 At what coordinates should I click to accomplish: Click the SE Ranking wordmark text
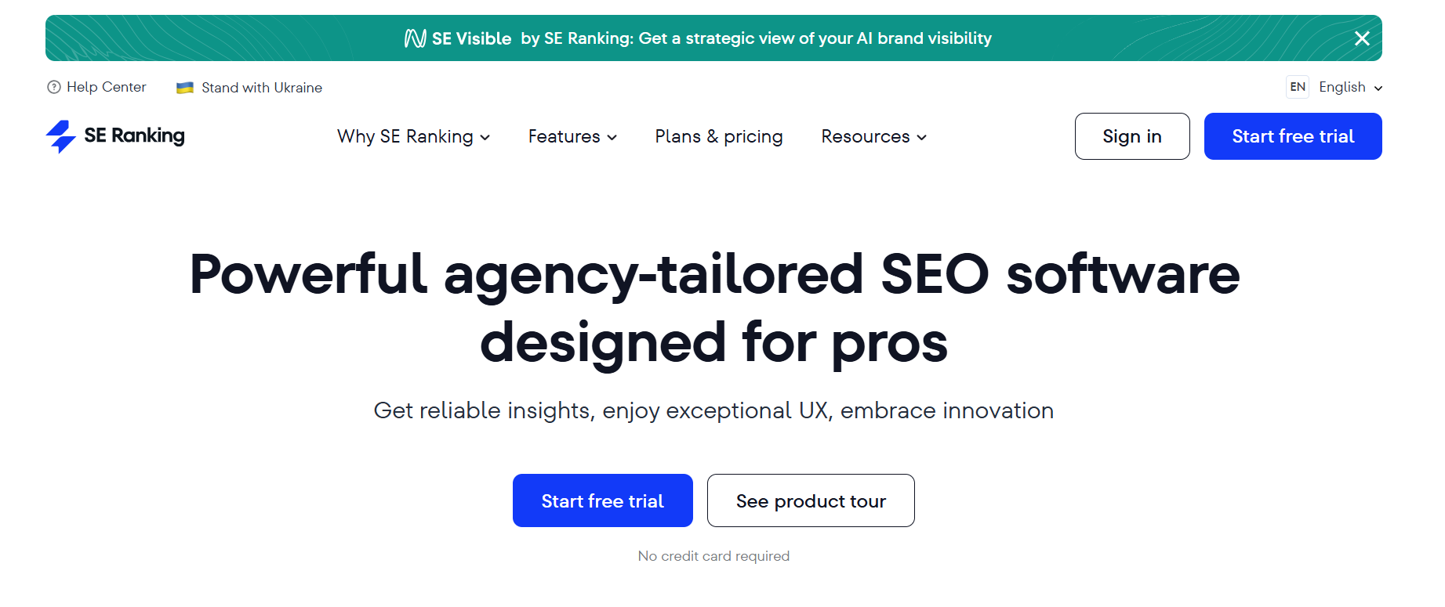133,135
